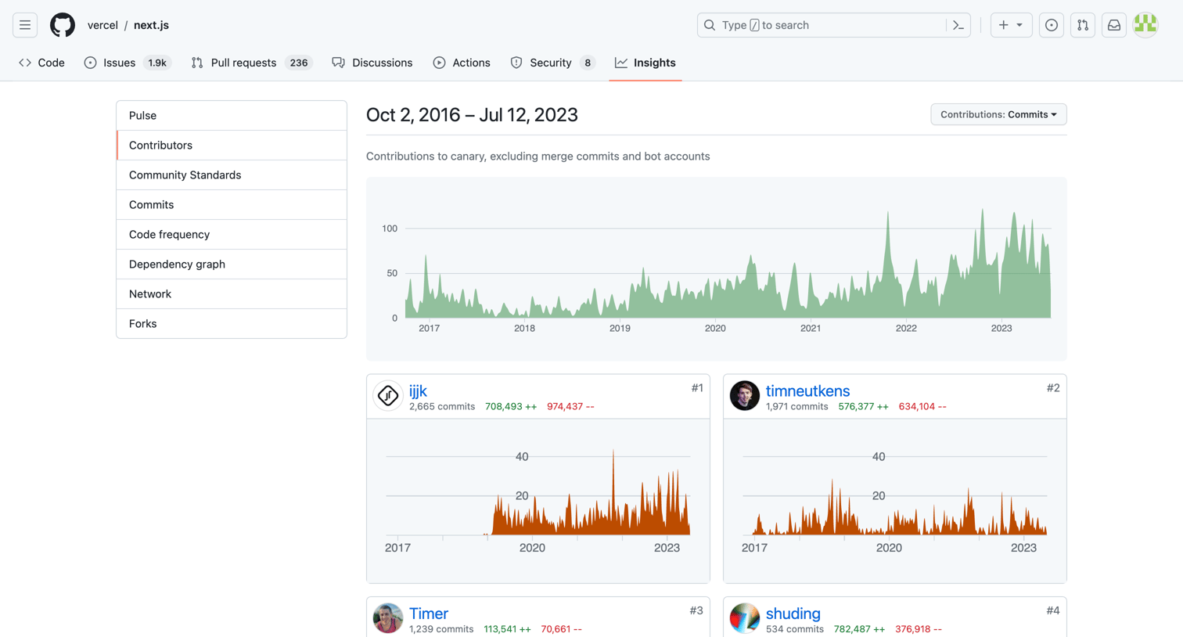Open the issues shortcut icon in header
The height and width of the screenshot is (637, 1183).
coord(1052,25)
